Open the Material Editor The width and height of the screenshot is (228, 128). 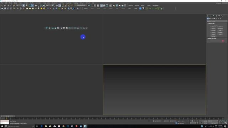coord(110,6)
